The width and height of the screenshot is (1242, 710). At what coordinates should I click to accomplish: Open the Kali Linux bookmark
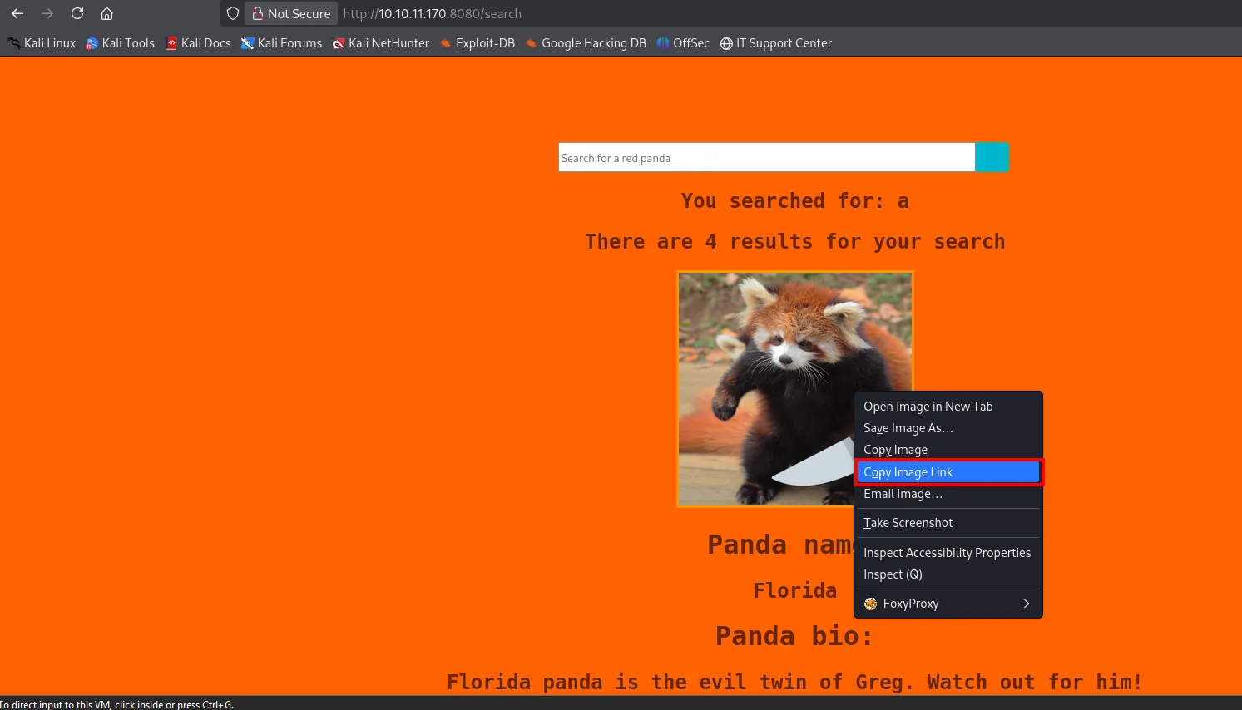point(42,43)
